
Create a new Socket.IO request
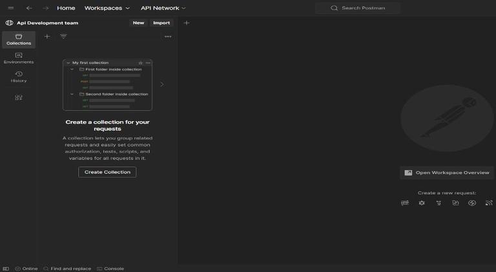(x=472, y=203)
